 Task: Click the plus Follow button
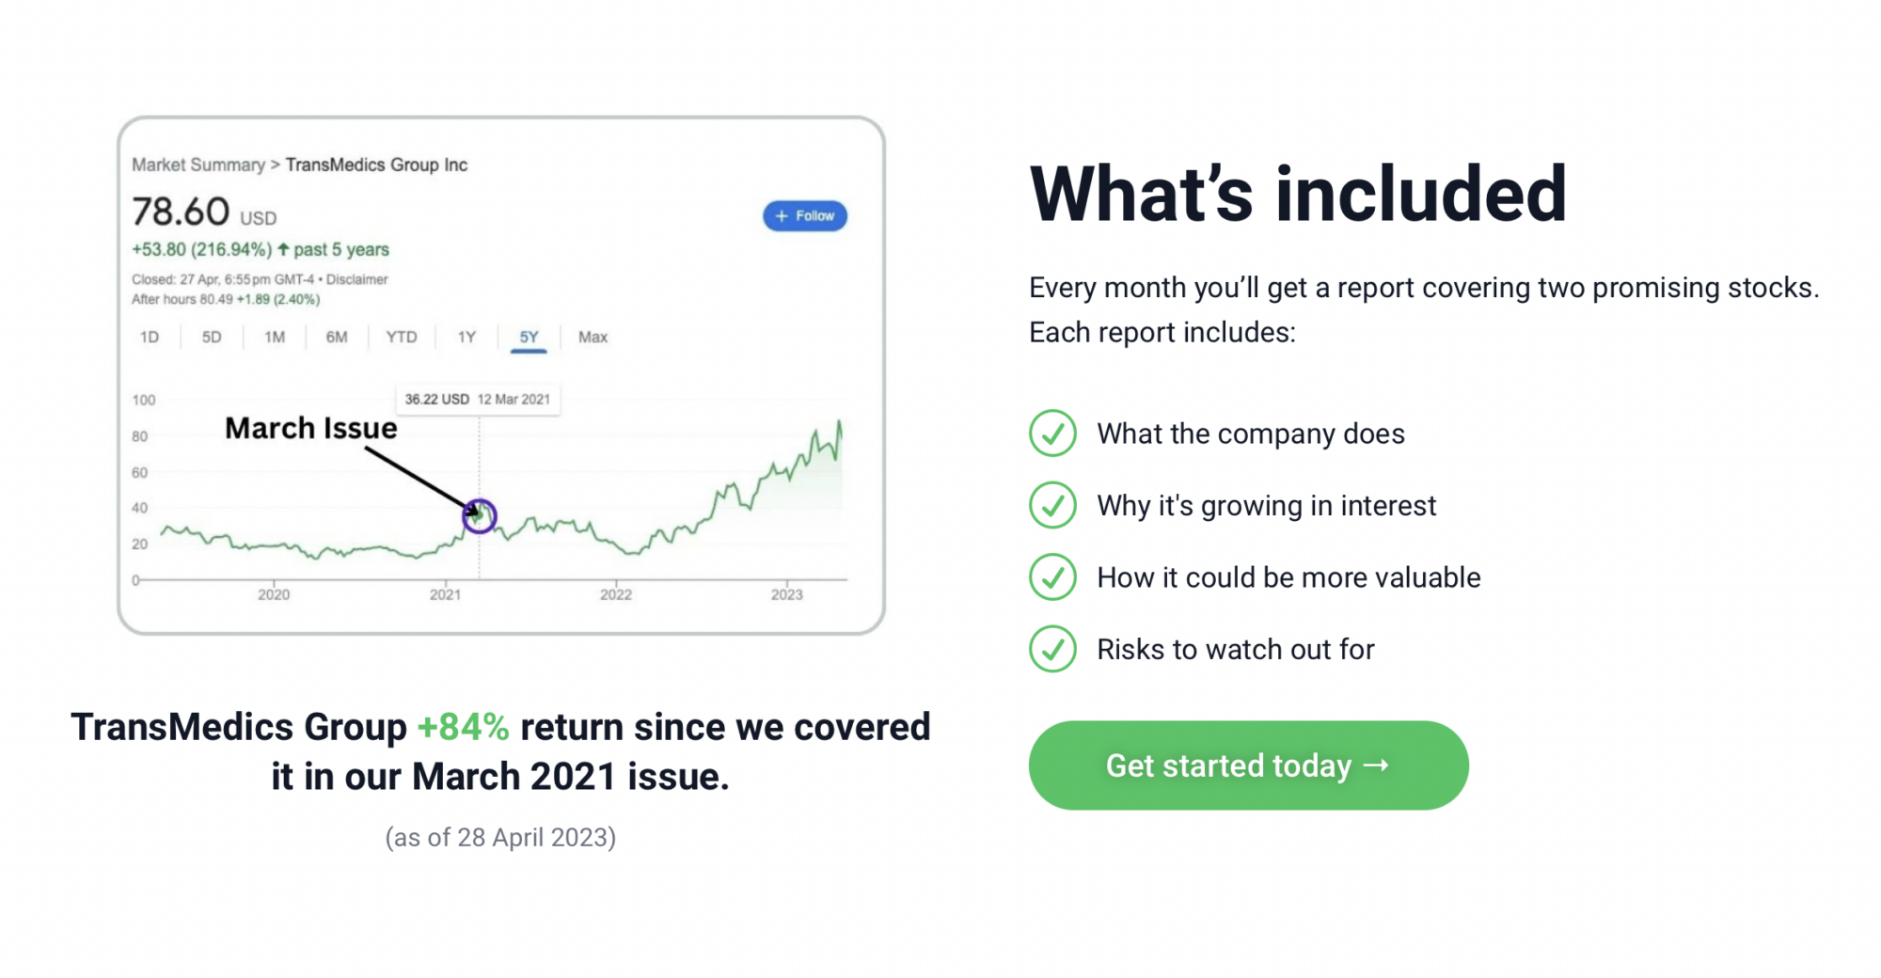click(x=805, y=216)
